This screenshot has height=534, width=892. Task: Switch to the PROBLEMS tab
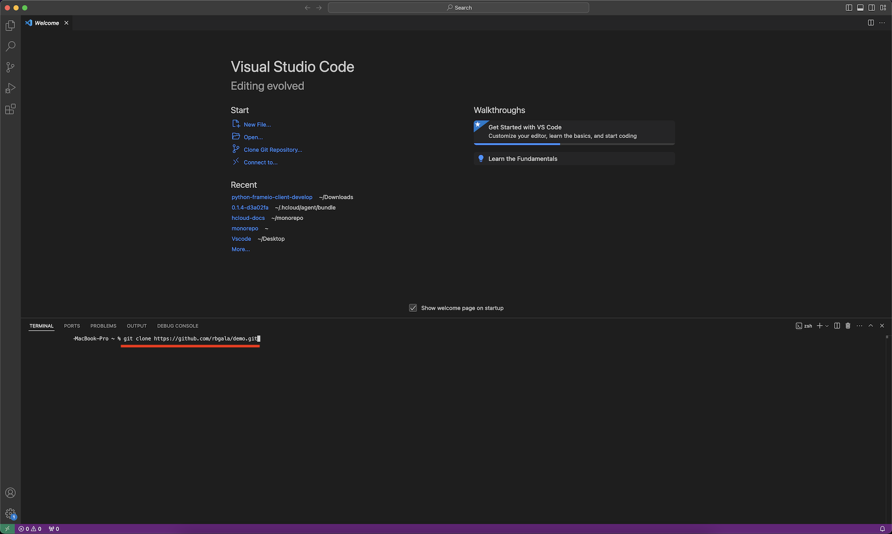pyautogui.click(x=103, y=326)
